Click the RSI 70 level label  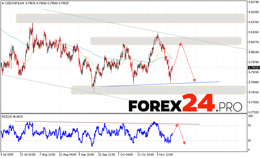pyautogui.click(x=250, y=125)
